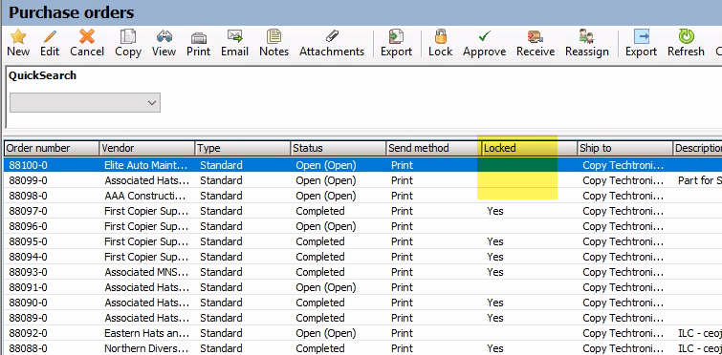Click the Approve checkmark icon
The width and height of the screenshot is (722, 355).
click(485, 36)
